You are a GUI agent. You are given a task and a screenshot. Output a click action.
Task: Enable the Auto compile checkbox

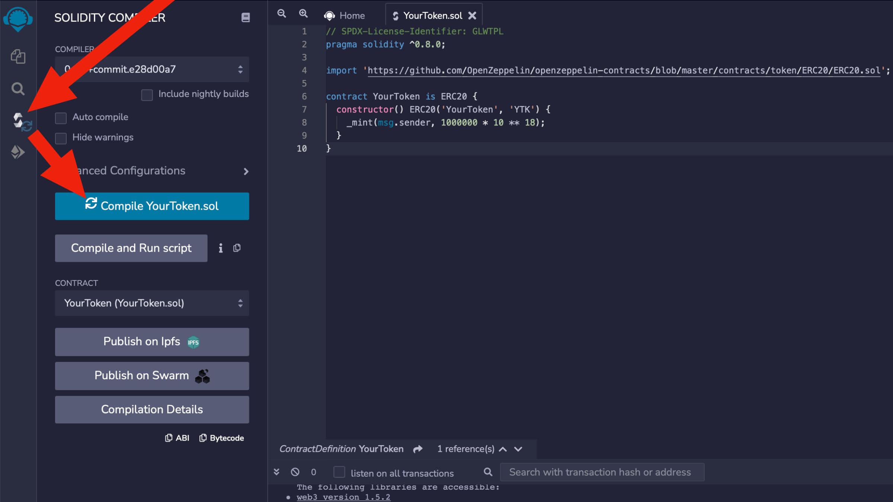pos(61,118)
